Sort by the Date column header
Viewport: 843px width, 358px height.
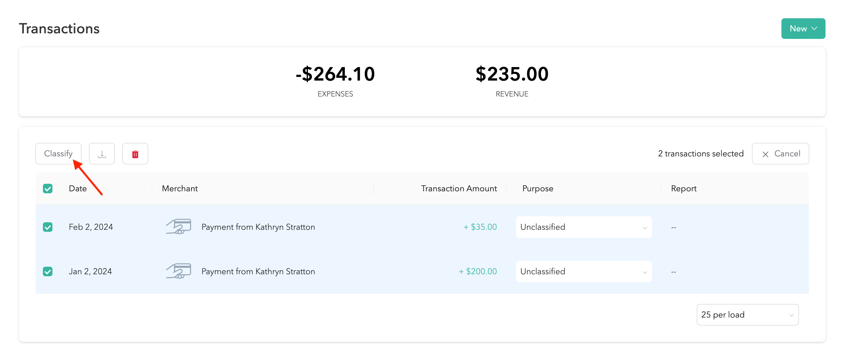(78, 189)
